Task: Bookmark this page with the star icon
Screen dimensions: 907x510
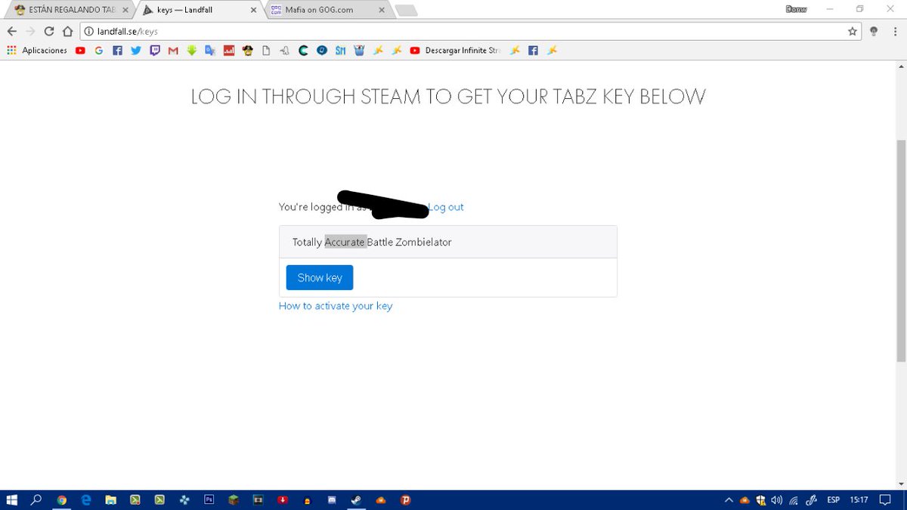Action: [853, 31]
